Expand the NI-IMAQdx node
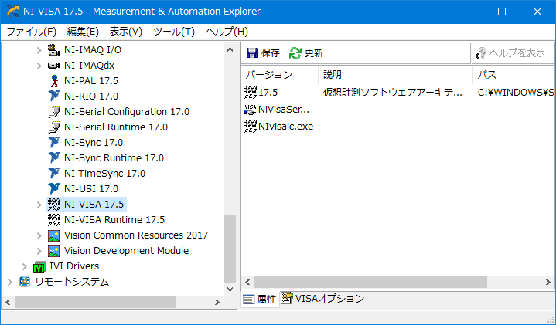This screenshot has height=325, width=556. tap(39, 66)
